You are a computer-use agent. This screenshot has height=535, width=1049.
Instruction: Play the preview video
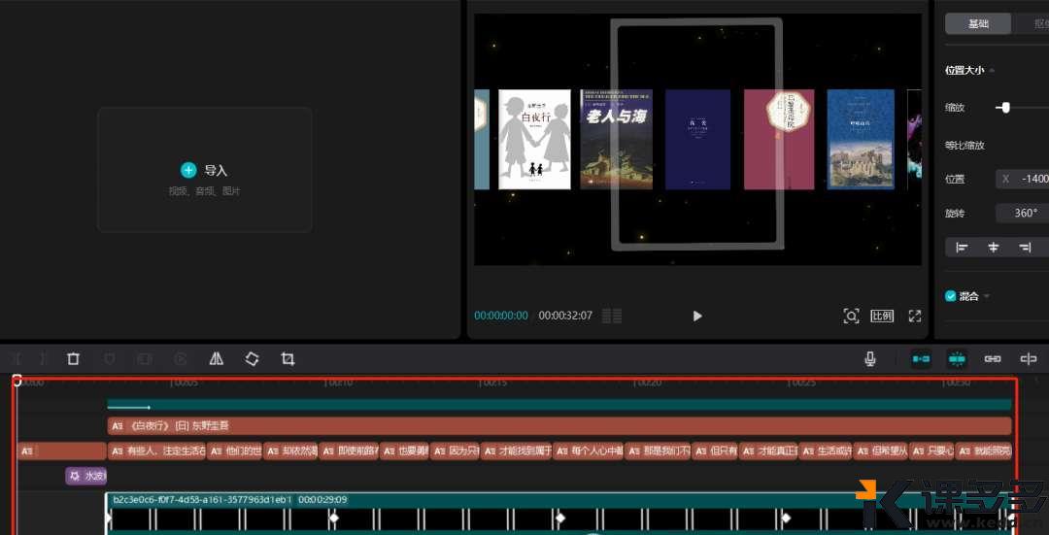[x=697, y=316]
